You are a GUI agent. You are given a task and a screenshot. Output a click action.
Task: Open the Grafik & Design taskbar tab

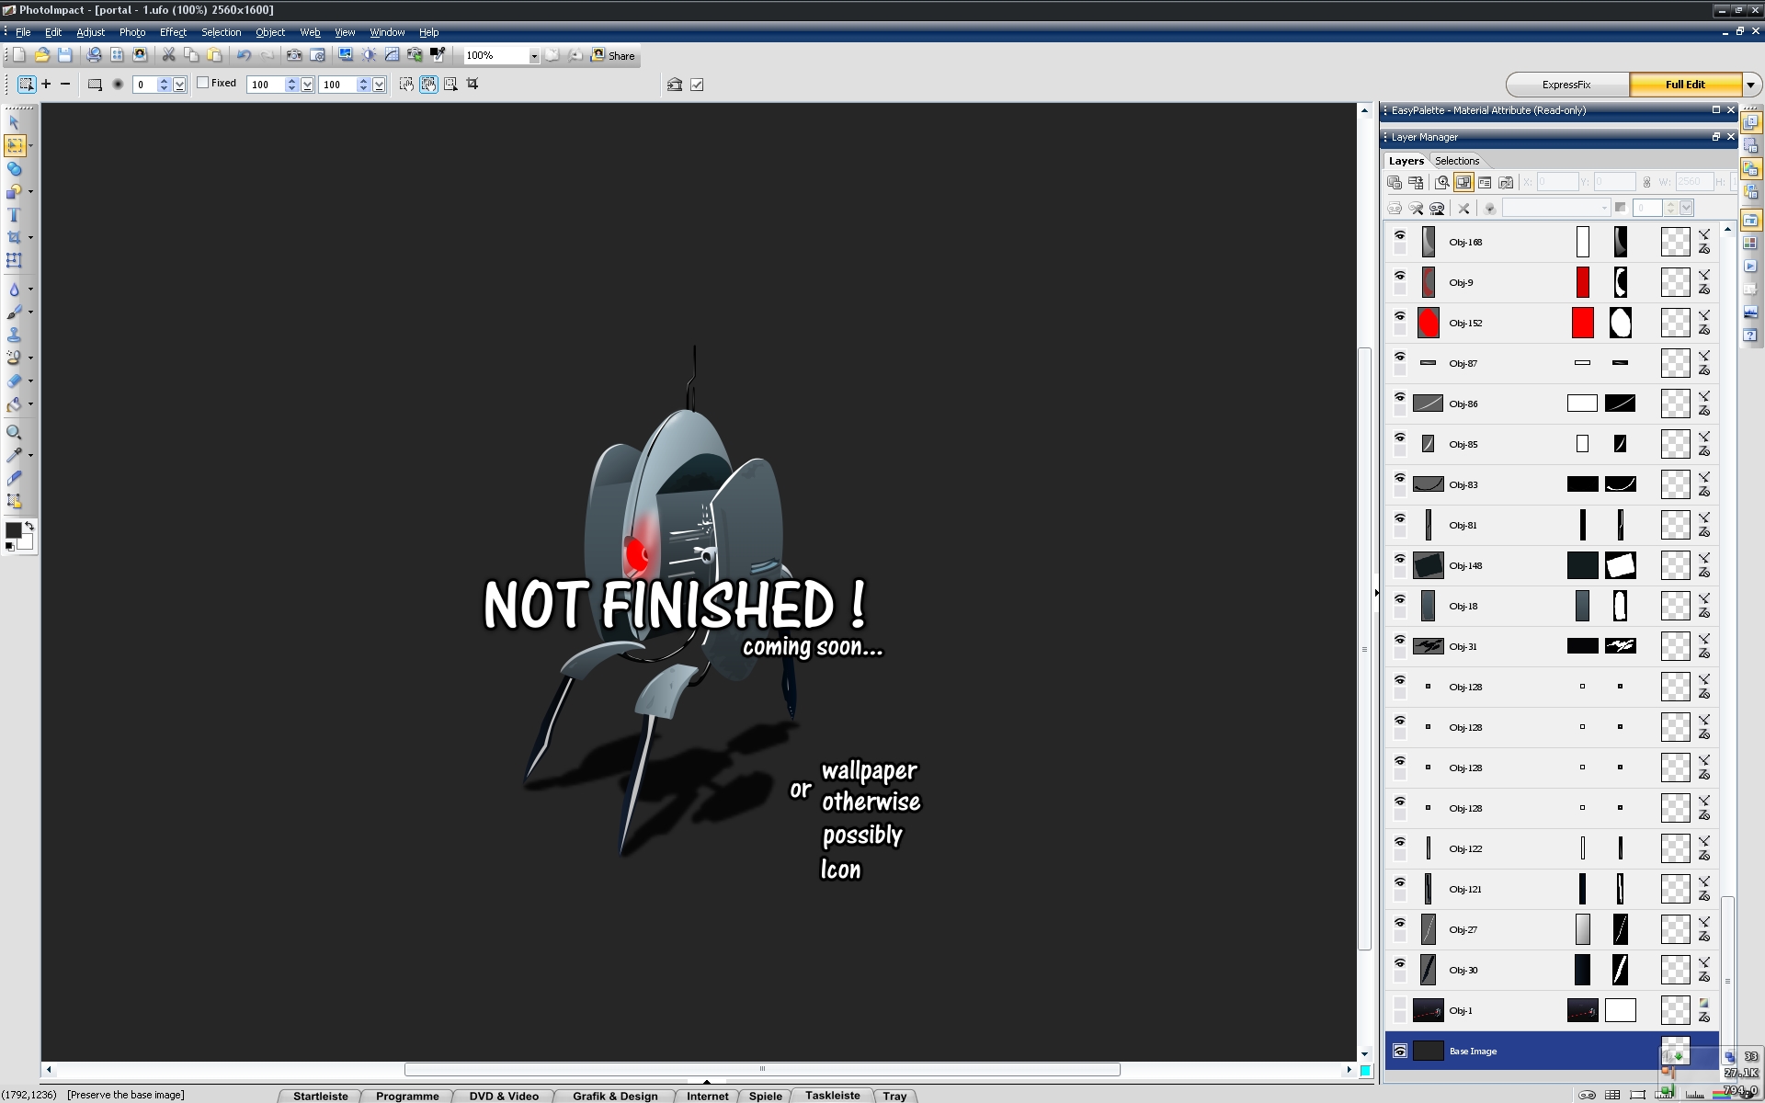click(615, 1096)
